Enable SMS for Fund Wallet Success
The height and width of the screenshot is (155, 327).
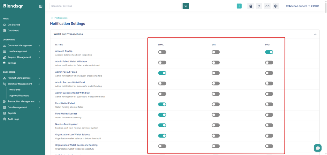click(x=216, y=115)
